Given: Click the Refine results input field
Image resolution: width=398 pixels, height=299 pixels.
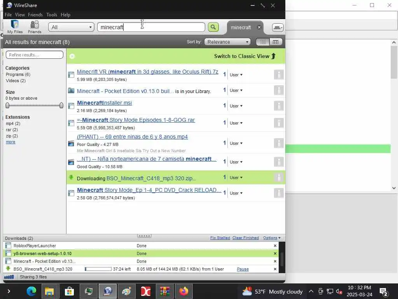Looking at the screenshot, I should pyautogui.click(x=35, y=55).
